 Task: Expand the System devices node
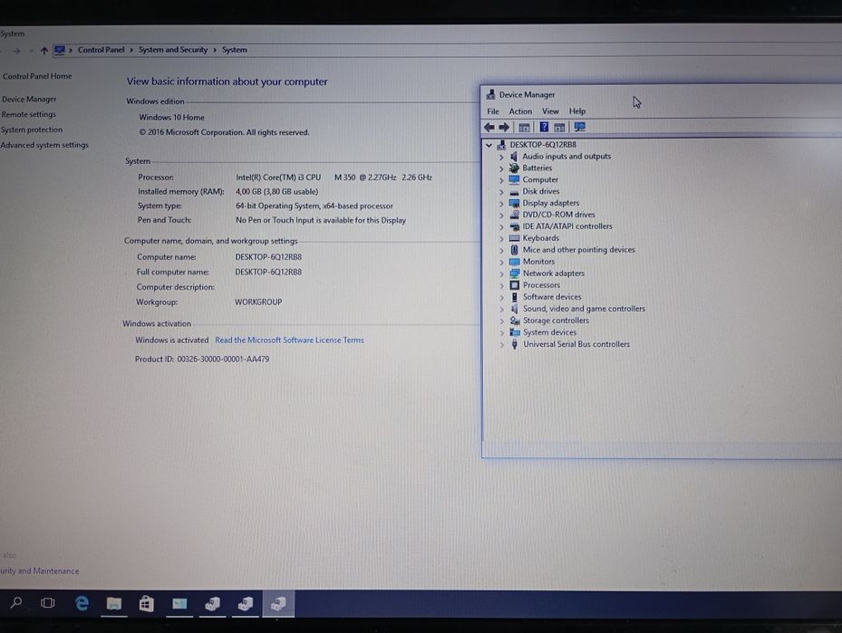pyautogui.click(x=501, y=333)
